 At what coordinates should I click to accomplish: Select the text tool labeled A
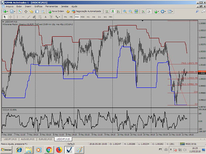[x=45, y=17]
